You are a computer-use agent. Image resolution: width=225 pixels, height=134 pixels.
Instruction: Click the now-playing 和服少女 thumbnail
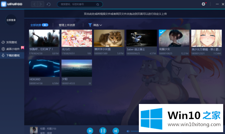click(x=34, y=130)
